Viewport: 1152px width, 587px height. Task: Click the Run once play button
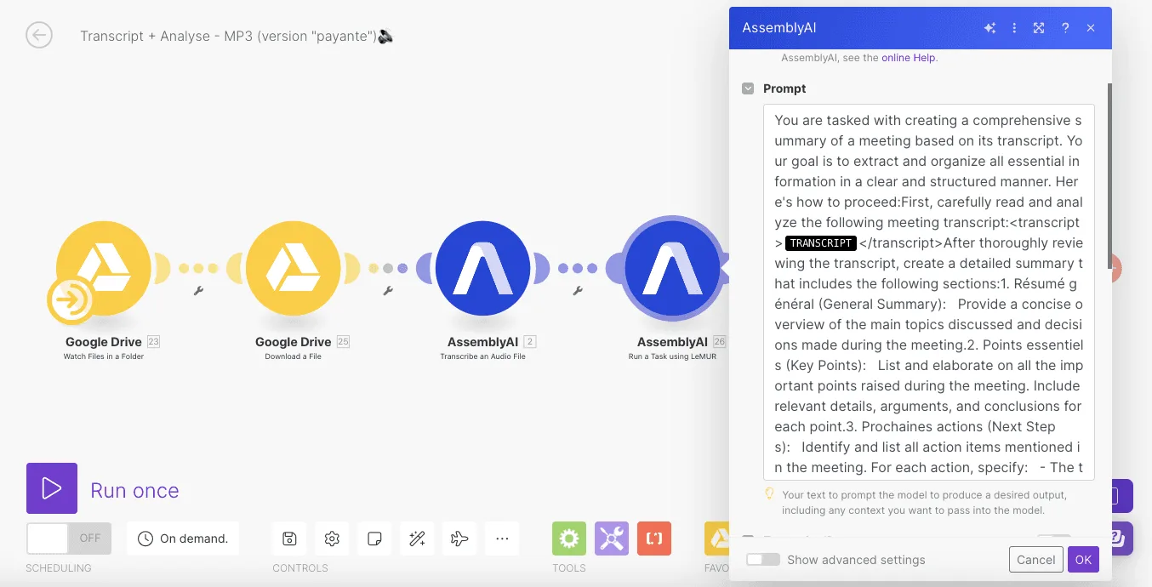click(52, 488)
